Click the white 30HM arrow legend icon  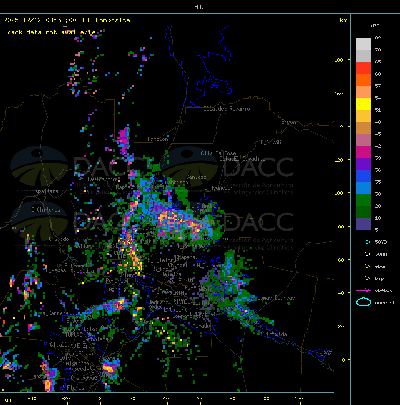363,254
